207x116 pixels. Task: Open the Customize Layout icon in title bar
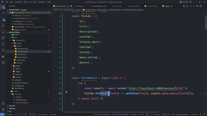tap(191, 2)
